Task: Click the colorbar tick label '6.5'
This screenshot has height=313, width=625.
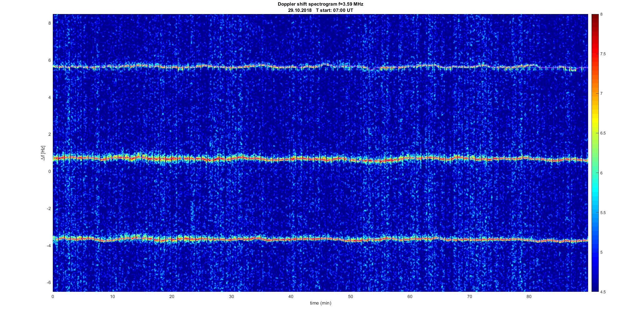Action: 603,133
